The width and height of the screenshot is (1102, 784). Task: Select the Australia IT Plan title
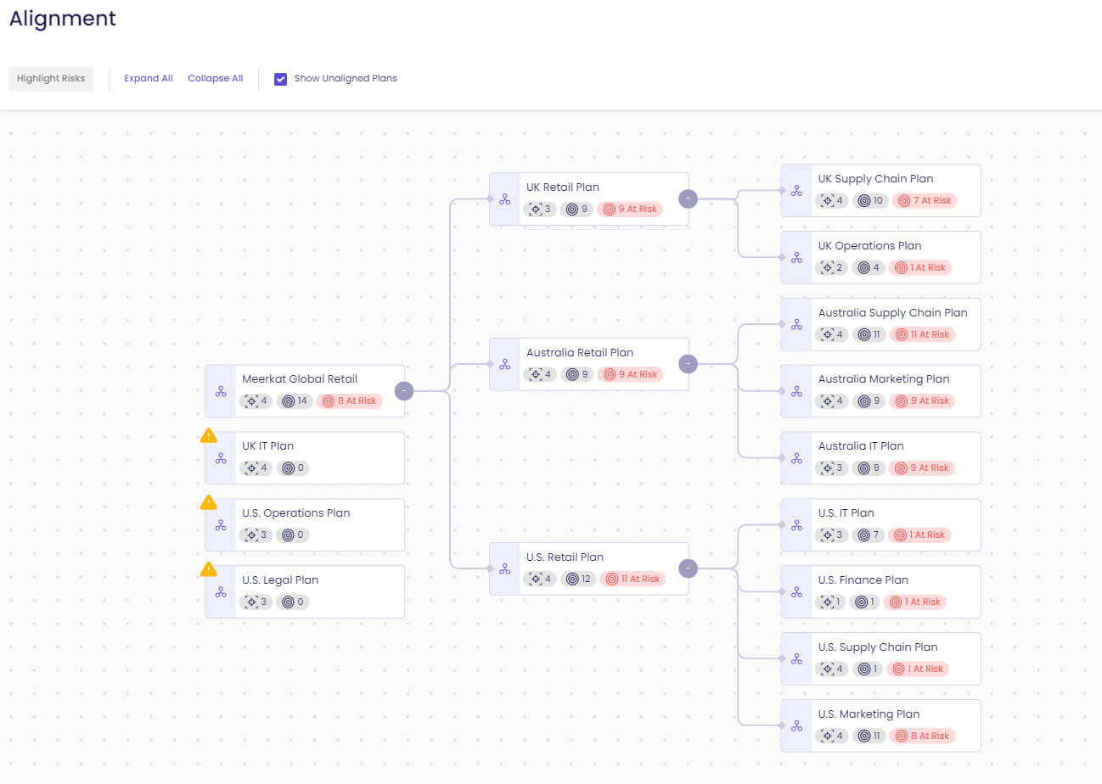861,446
